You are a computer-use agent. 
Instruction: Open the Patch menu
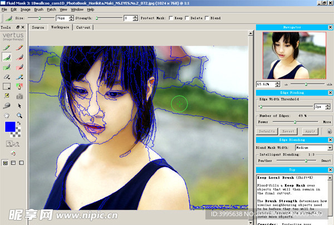click(51, 9)
